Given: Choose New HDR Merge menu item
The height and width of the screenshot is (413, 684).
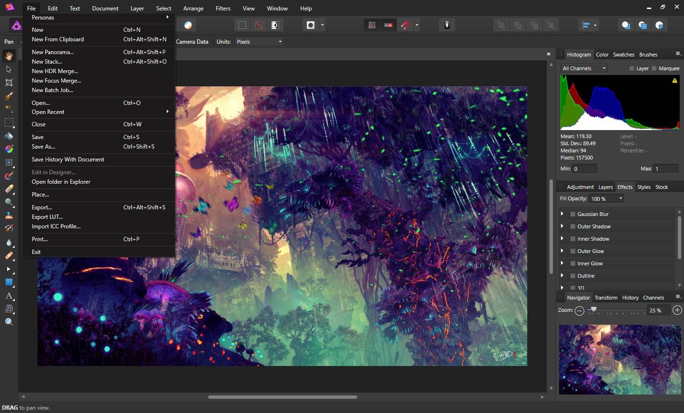Looking at the screenshot, I should click(x=99, y=71).
